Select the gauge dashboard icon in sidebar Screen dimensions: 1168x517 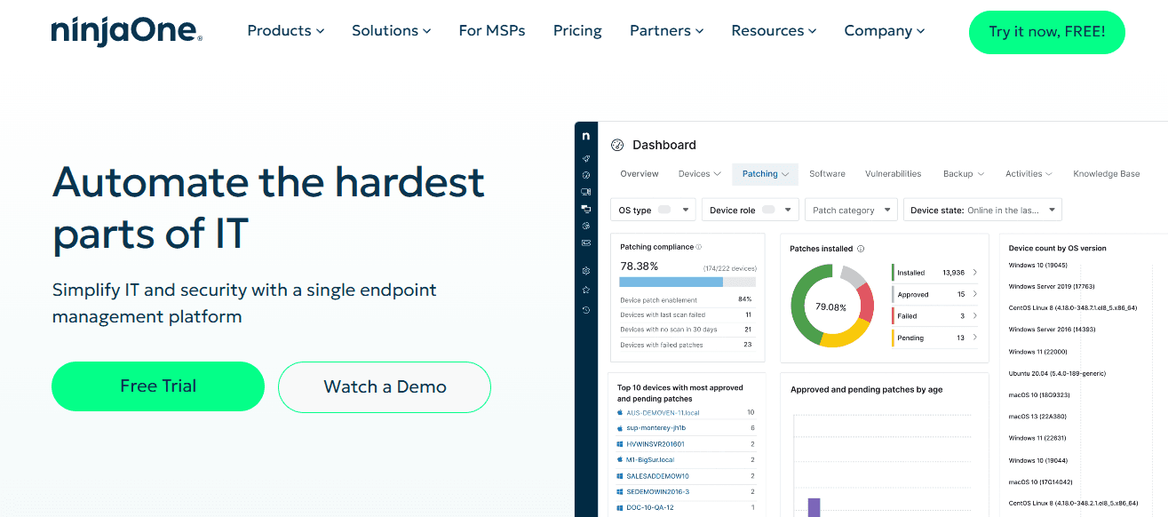tap(586, 175)
